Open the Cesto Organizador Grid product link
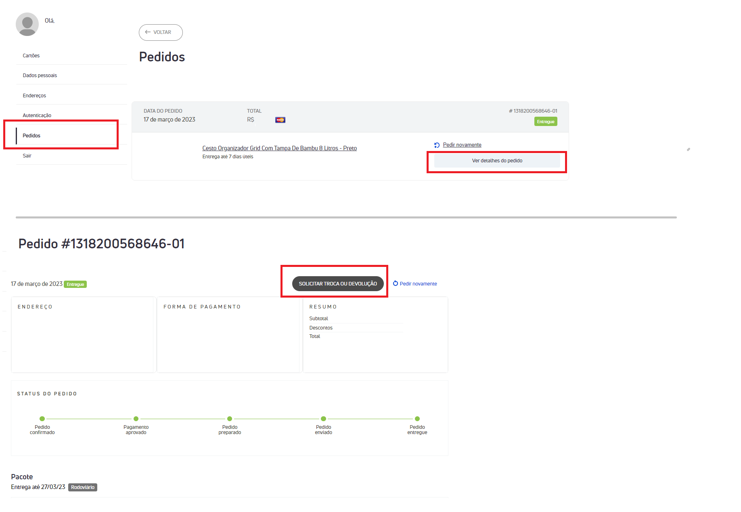 pos(279,148)
